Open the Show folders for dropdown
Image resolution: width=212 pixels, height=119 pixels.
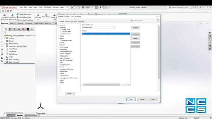(x=98, y=27)
